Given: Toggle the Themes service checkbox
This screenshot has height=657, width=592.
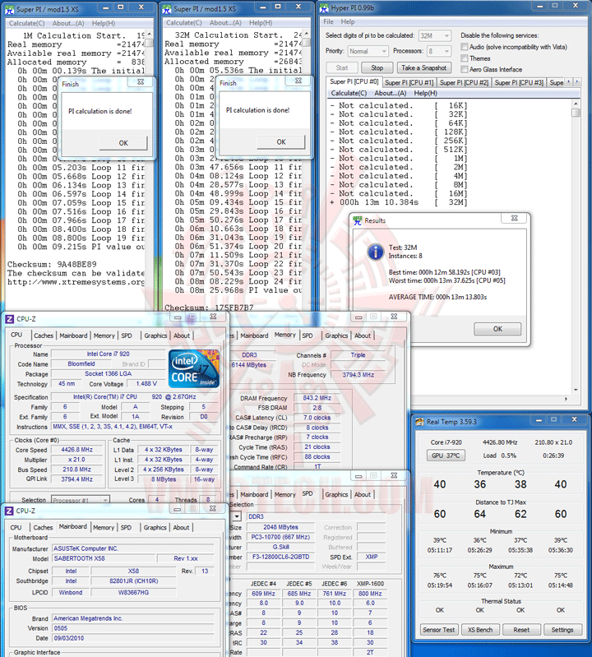Looking at the screenshot, I should 465,58.
